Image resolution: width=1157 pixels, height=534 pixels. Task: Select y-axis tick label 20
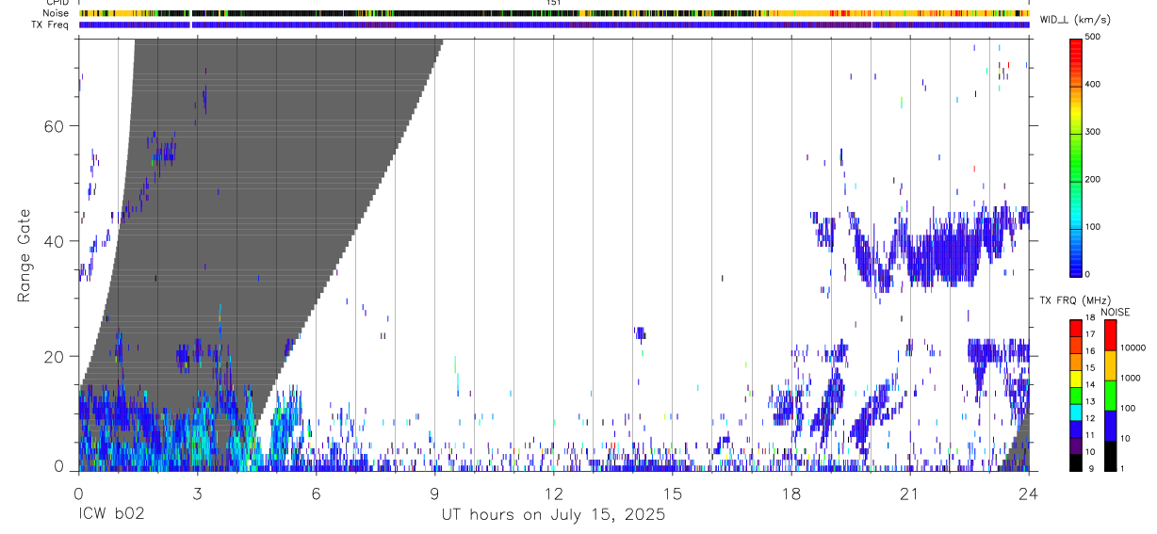click(56, 357)
